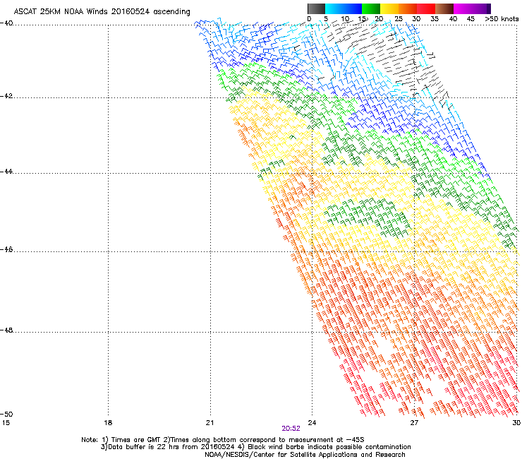Click the '40' label under the color legend
The height and width of the screenshot is (459, 522).
click(453, 19)
